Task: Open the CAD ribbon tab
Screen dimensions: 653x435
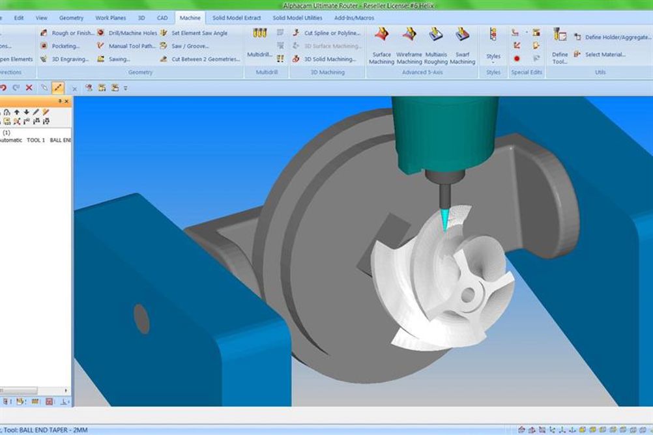Action: [x=162, y=18]
